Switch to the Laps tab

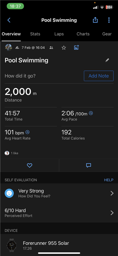(x=59, y=34)
